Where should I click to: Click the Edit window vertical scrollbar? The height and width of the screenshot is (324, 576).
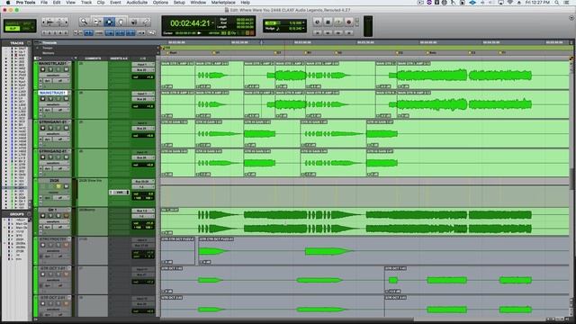click(x=571, y=179)
